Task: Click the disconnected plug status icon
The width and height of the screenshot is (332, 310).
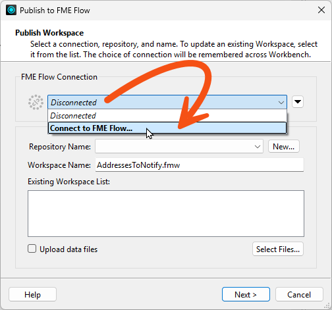Action: (x=36, y=102)
